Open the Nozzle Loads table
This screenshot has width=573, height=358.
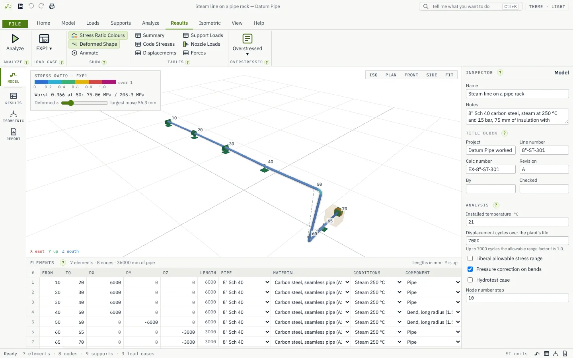click(202, 44)
